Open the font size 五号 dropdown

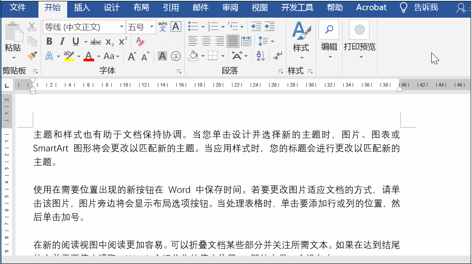152,27
